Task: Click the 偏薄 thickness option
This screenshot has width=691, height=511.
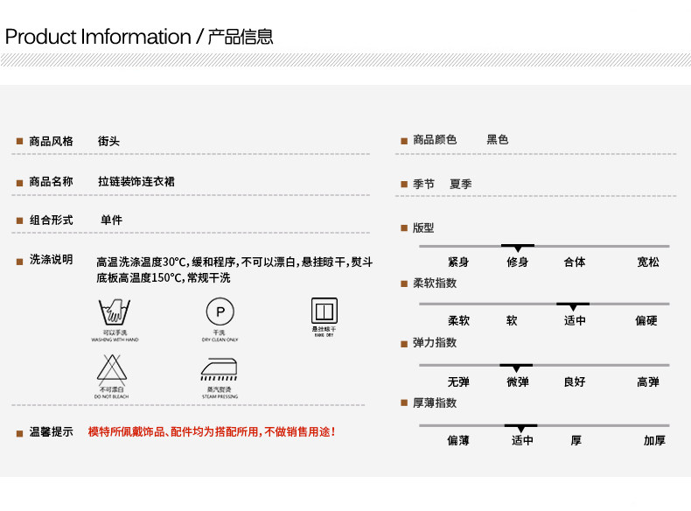Action: (458, 440)
